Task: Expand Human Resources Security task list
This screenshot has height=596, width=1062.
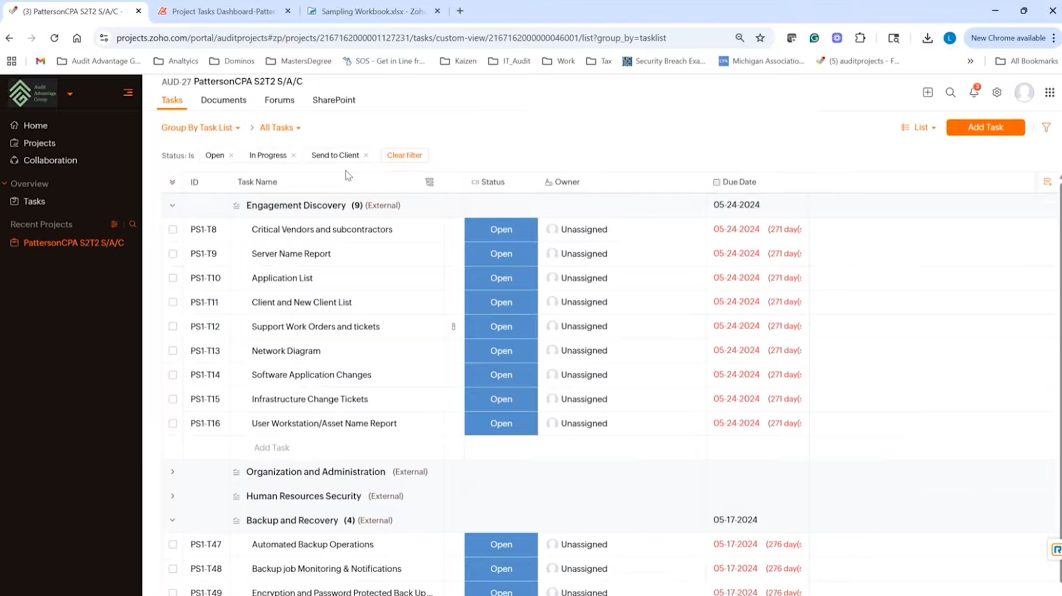Action: (172, 496)
